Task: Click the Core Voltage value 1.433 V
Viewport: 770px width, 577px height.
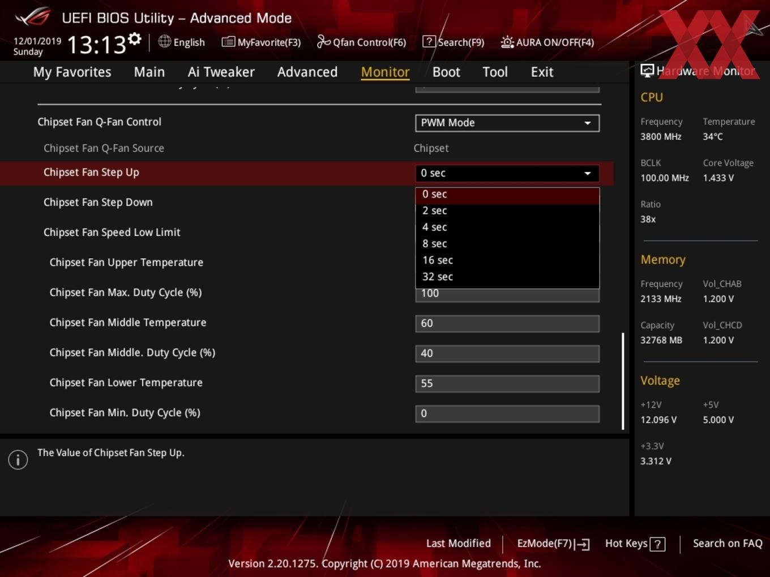Action: [718, 178]
